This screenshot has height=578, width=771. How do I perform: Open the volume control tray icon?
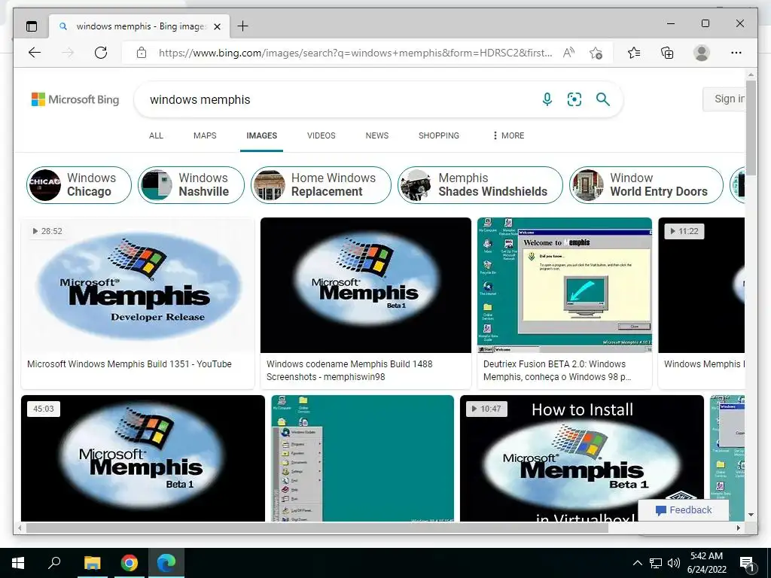click(674, 563)
